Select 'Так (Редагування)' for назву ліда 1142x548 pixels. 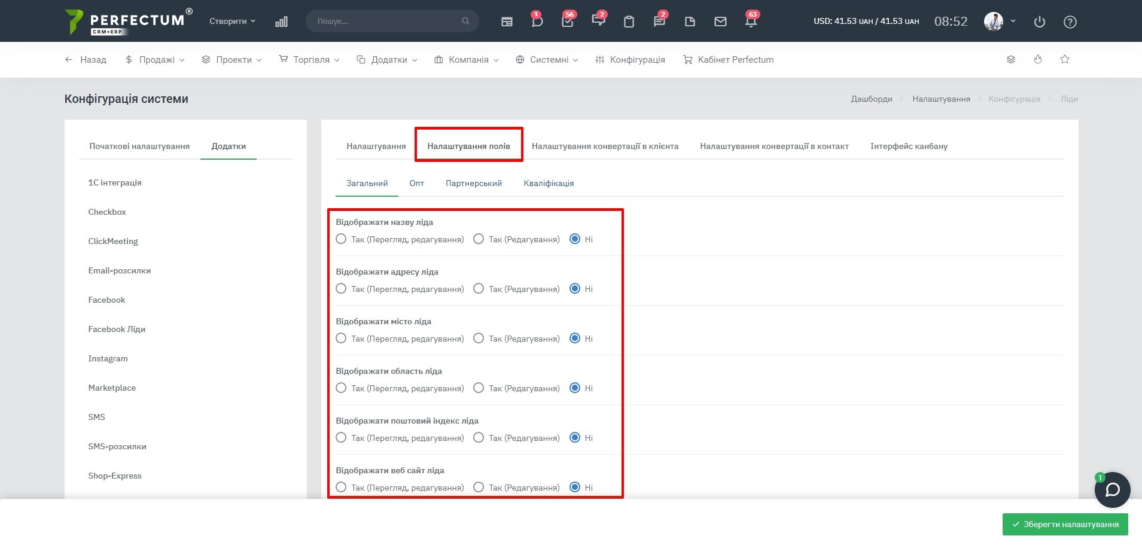479,239
